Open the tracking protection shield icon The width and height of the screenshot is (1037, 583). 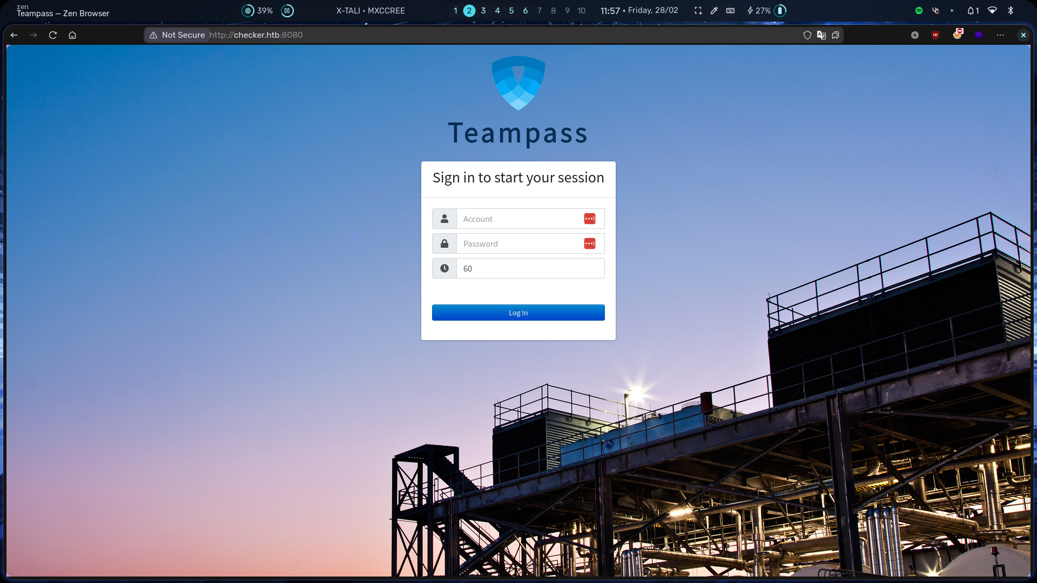click(x=807, y=35)
